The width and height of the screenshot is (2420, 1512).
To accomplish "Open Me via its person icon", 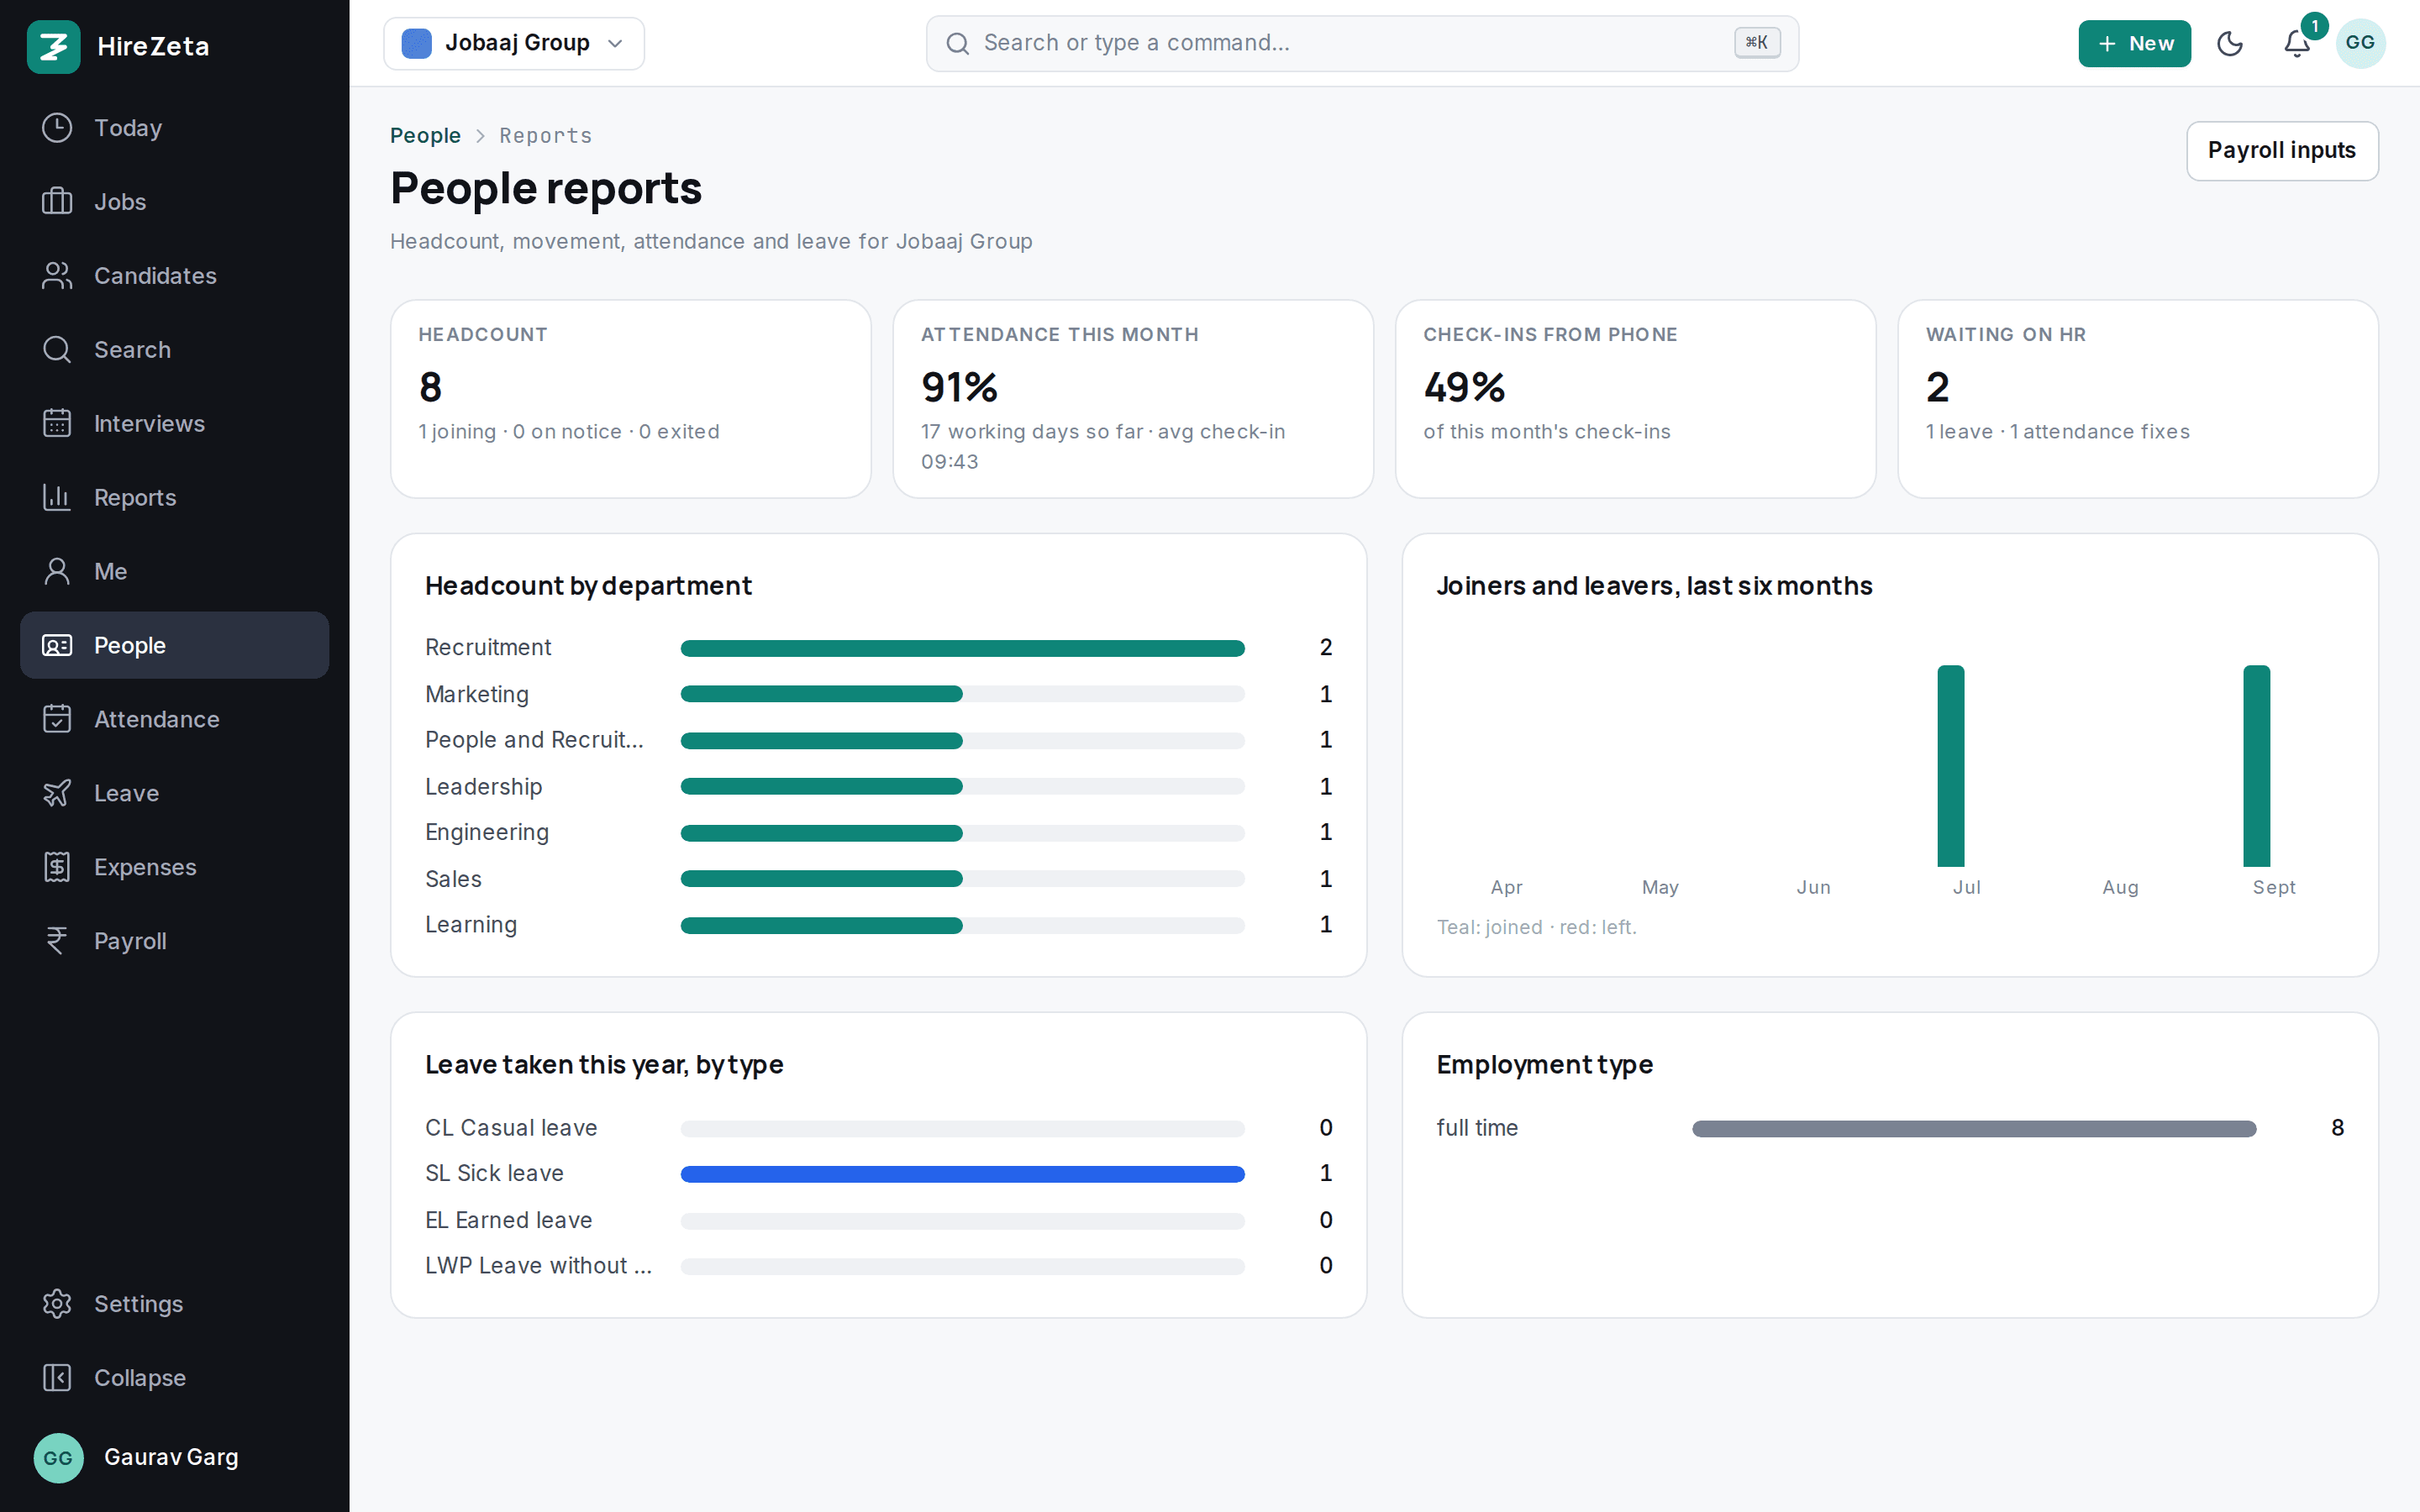I will (x=57, y=572).
